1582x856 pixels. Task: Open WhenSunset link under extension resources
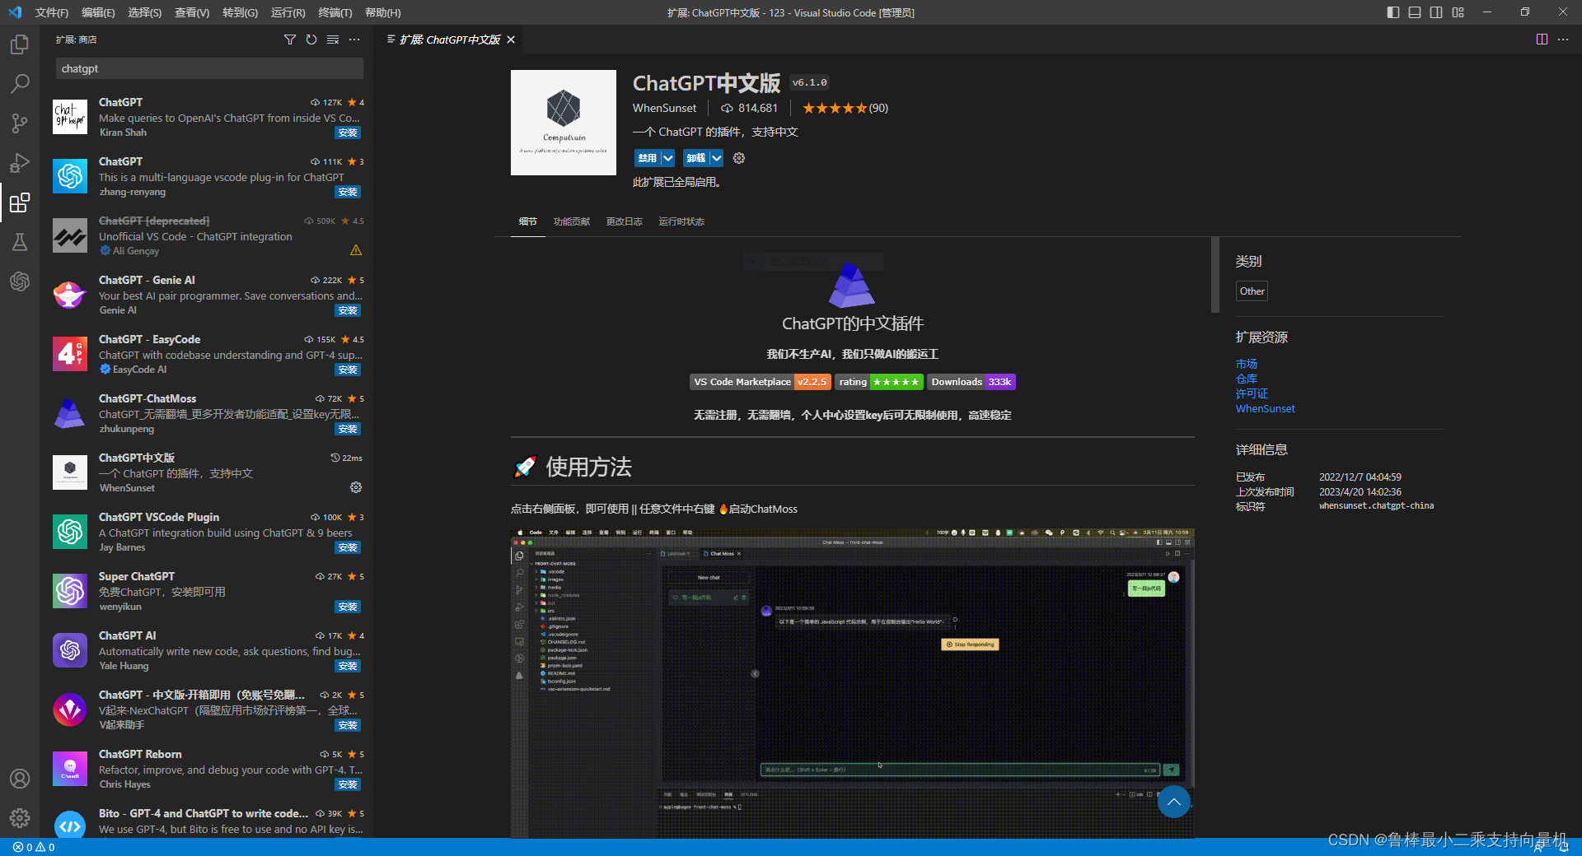pos(1265,408)
